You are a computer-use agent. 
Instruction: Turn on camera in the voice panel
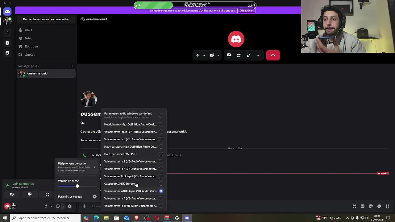pos(12,195)
